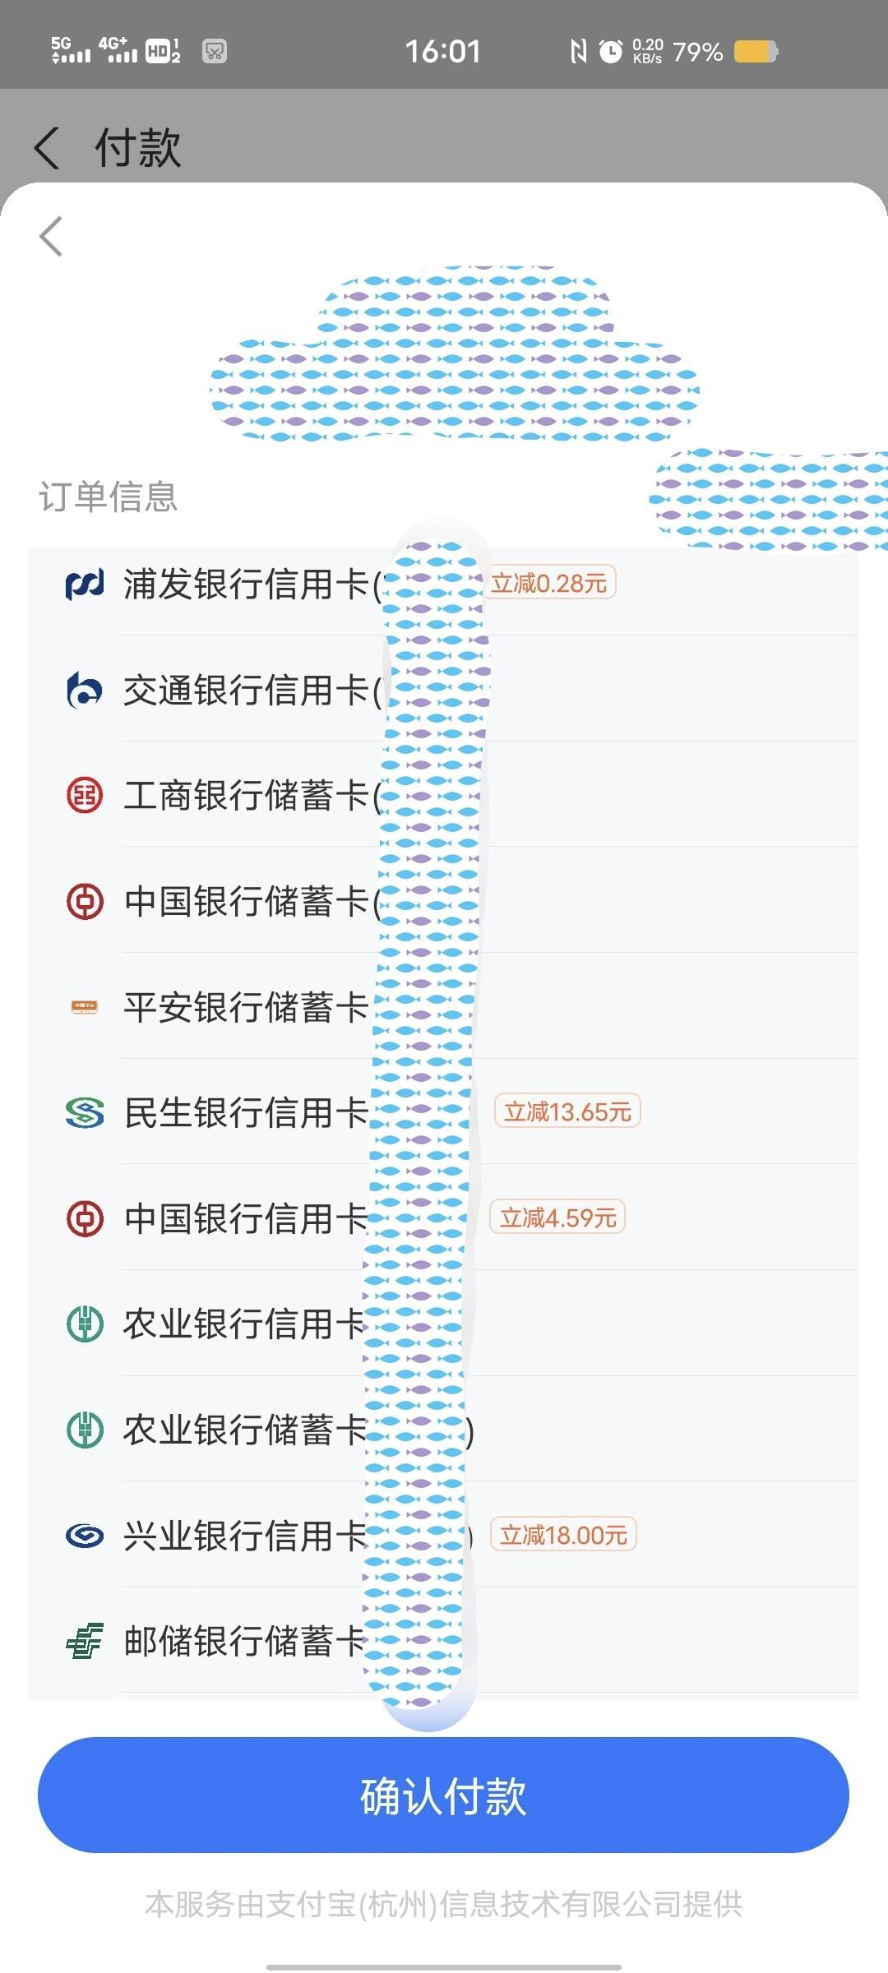This screenshot has height=1973, width=888.
Task: Tap the Industrial Bank blue logo icon
Action: click(85, 1536)
